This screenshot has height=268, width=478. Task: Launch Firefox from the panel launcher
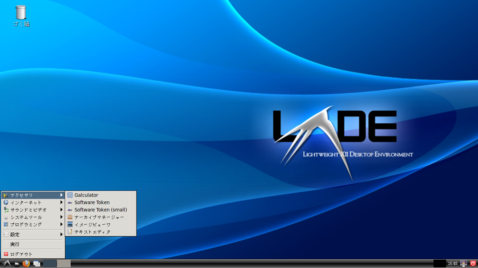pyautogui.click(x=26, y=263)
